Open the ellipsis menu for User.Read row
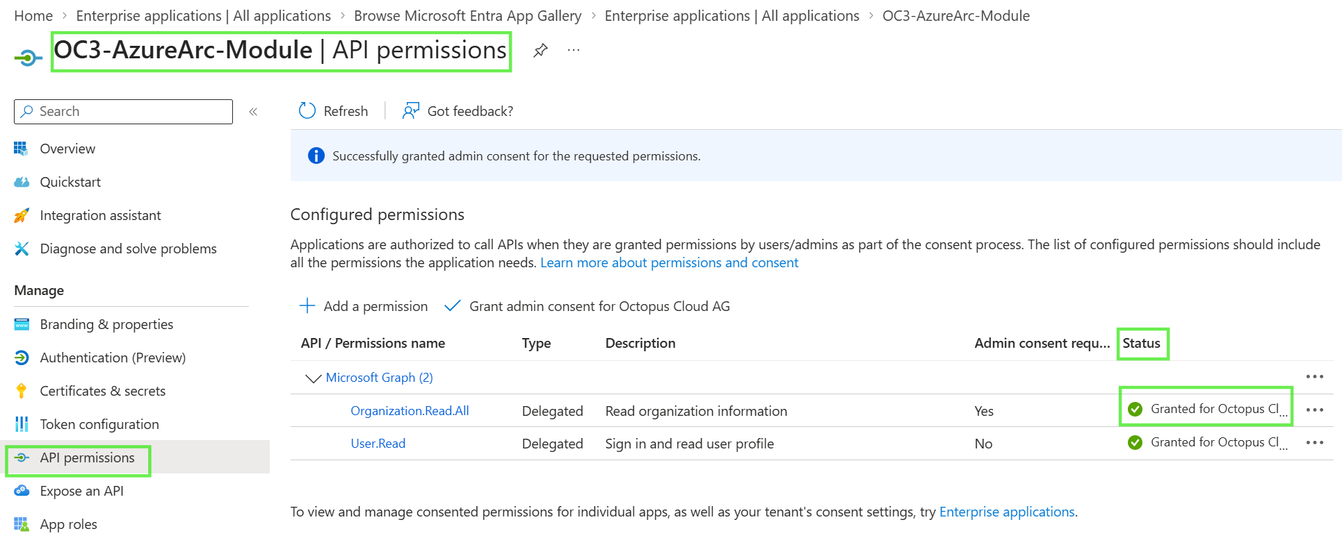Viewport: 1342px width, 538px height. point(1314,443)
